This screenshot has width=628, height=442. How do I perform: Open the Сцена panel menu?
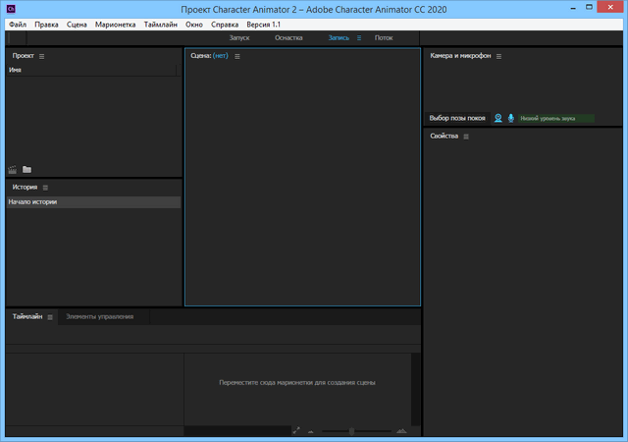click(237, 57)
